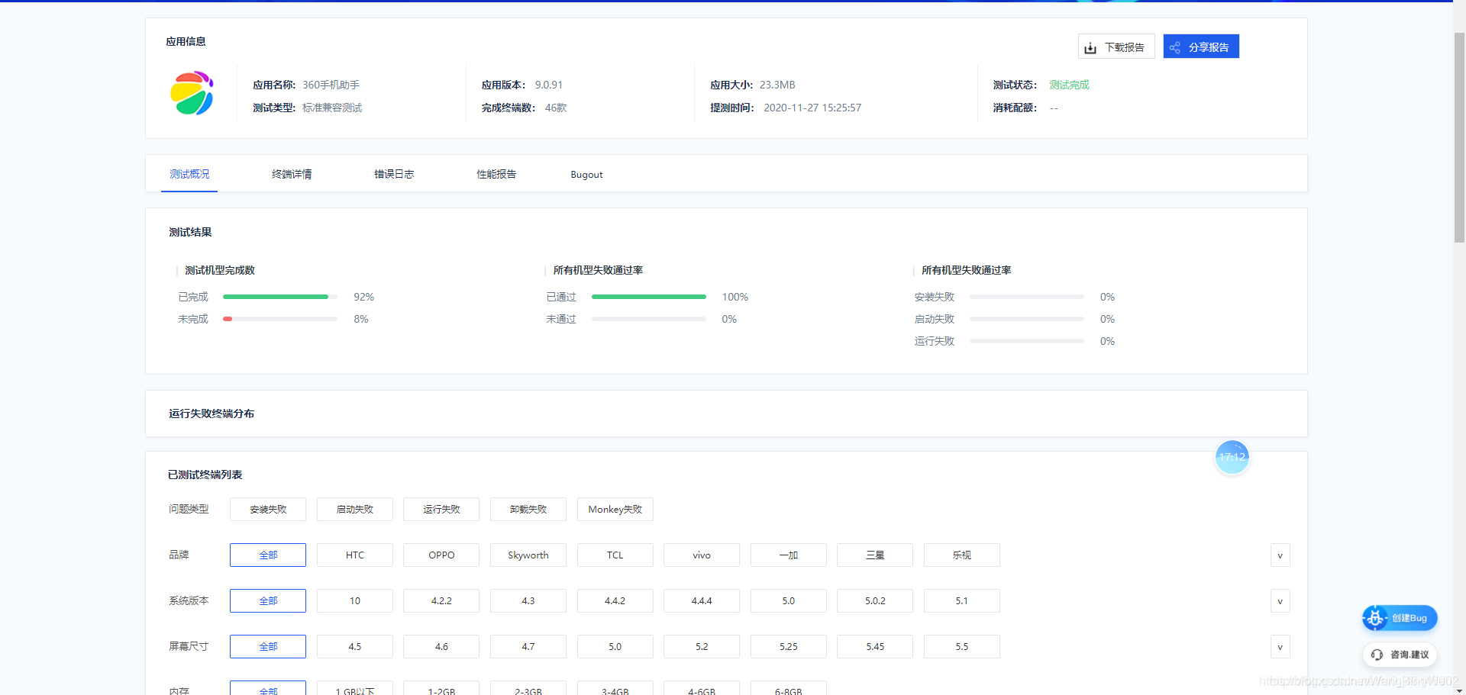Expand the 系统版本 filter row

[1280, 601]
